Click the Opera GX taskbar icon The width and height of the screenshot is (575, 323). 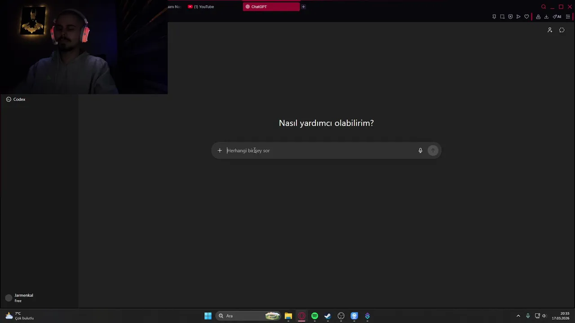[x=301, y=316]
